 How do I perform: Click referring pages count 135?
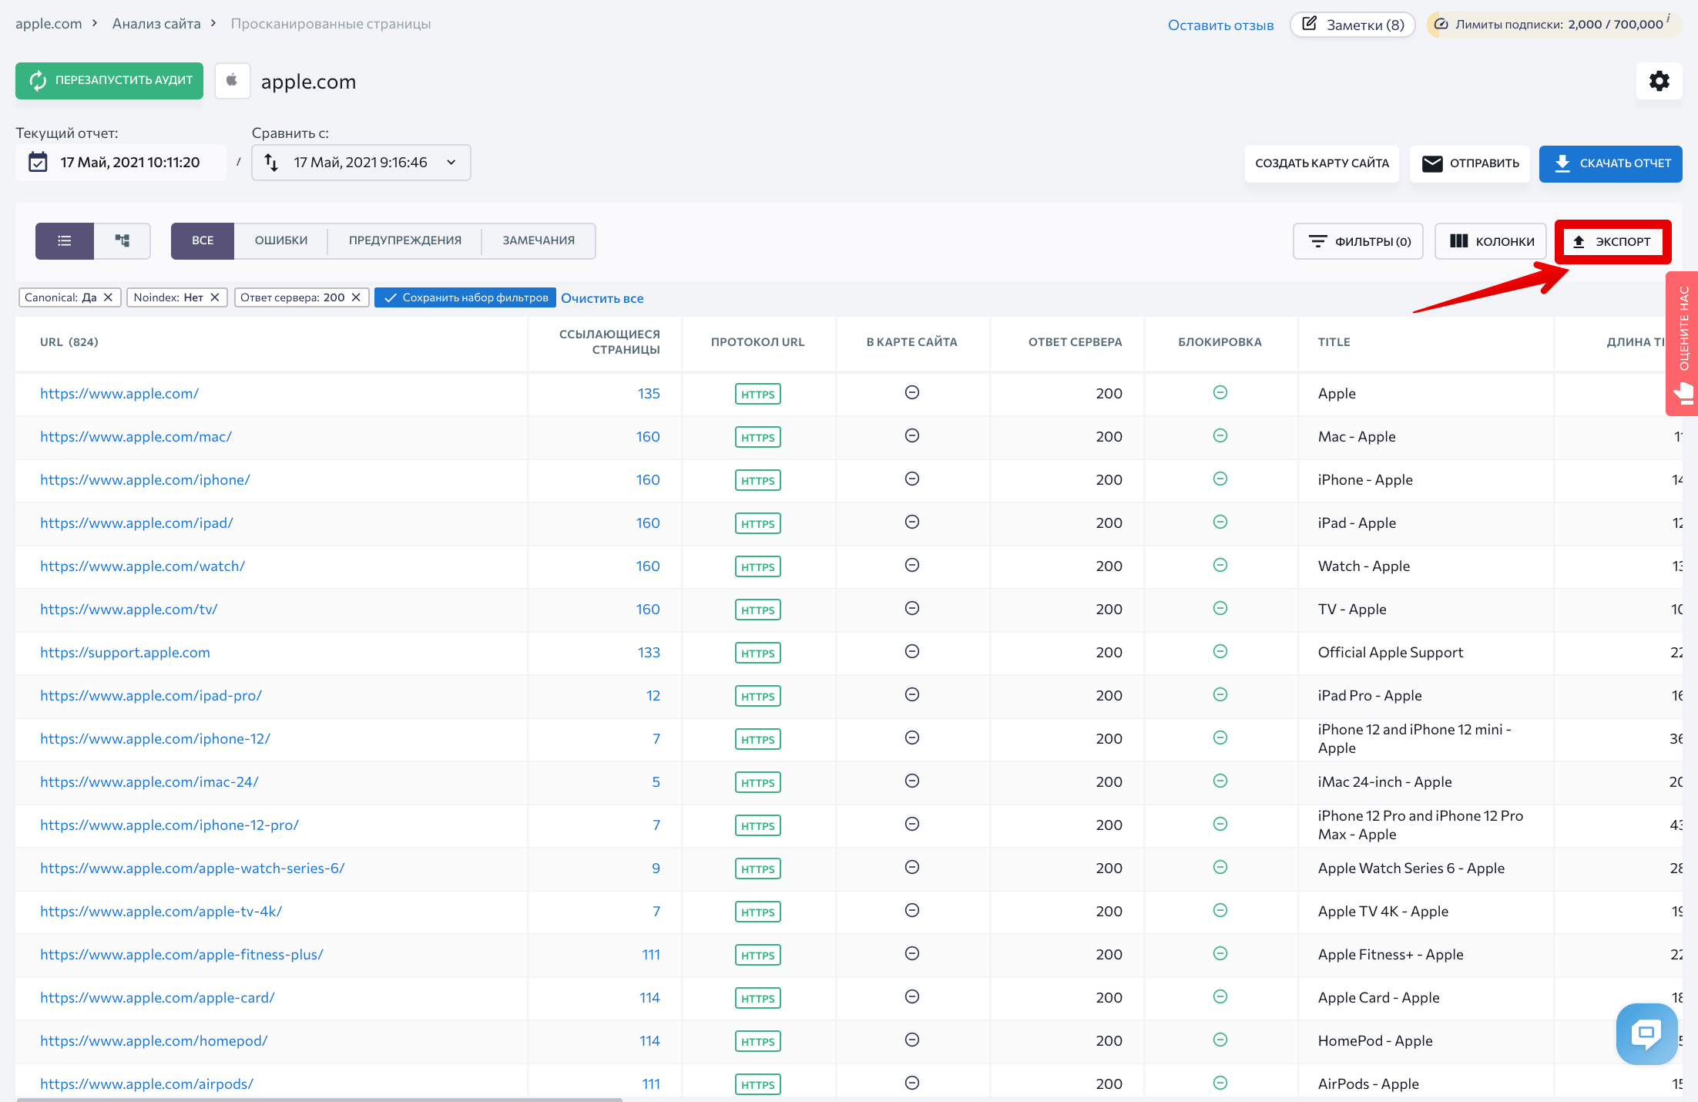[x=649, y=394]
